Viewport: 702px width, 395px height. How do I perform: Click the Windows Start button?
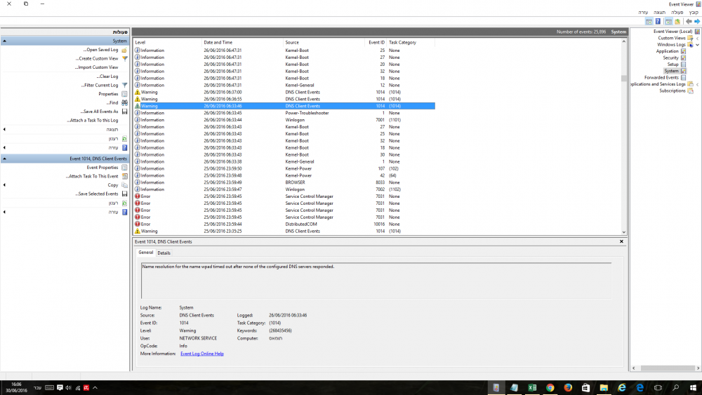(693, 388)
